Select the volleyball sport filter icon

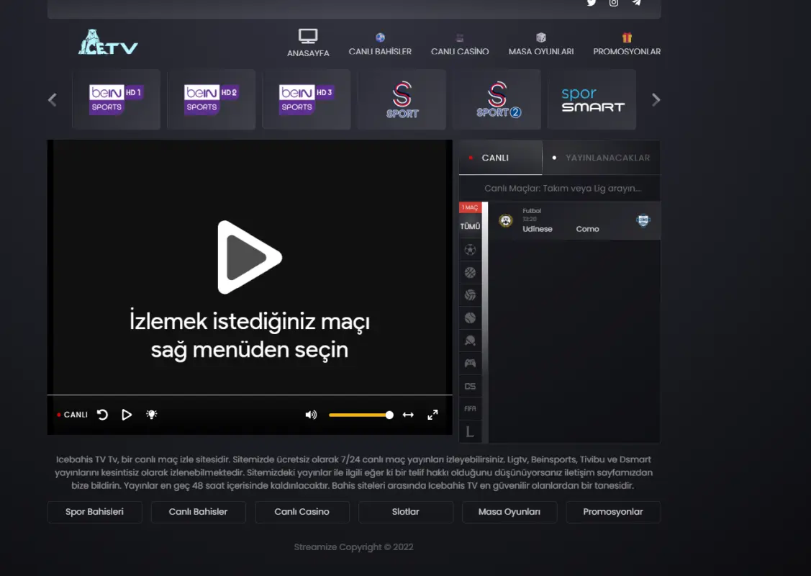pyautogui.click(x=470, y=294)
